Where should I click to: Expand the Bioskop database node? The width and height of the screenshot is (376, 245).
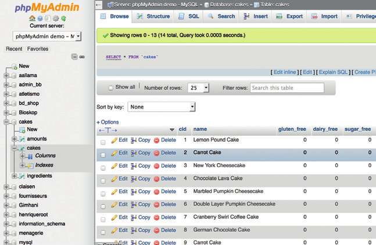click(x=6, y=113)
